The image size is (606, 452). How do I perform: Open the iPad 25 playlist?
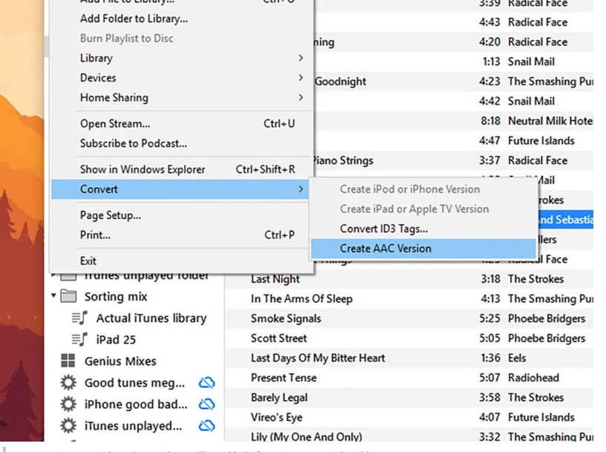[116, 340]
